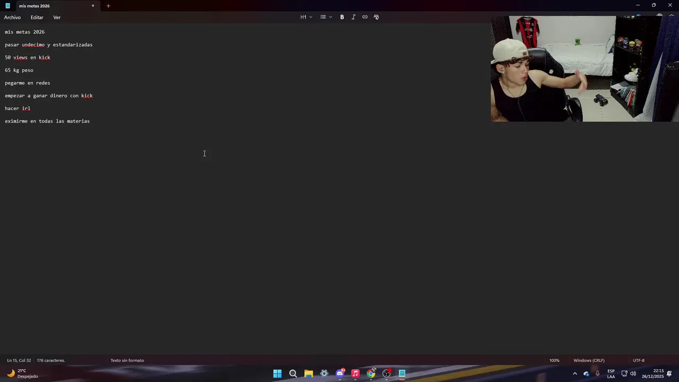Click the microphone icon in system tray
Screen dimensions: 679x382
(x=598, y=374)
